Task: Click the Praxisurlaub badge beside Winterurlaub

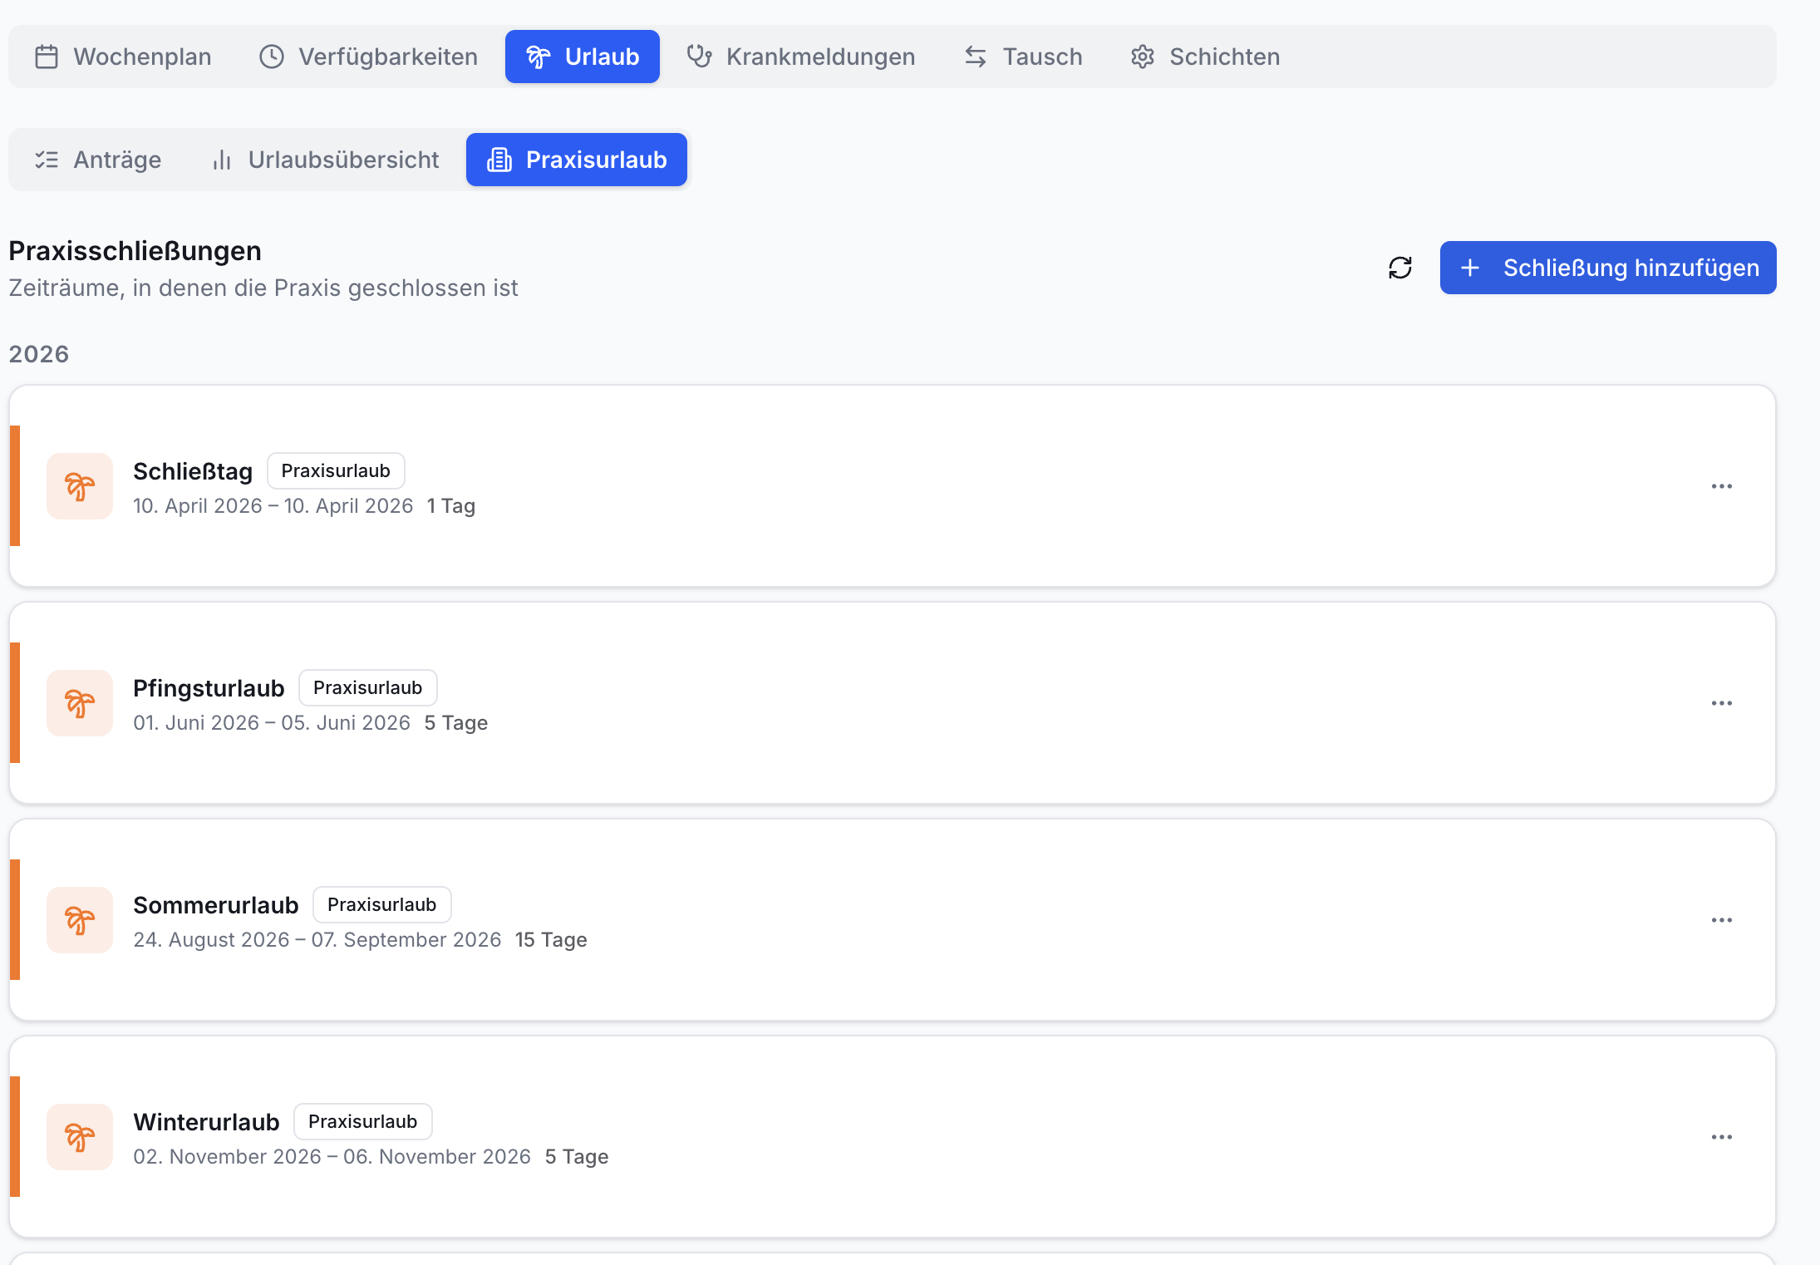Action: [x=362, y=1121]
